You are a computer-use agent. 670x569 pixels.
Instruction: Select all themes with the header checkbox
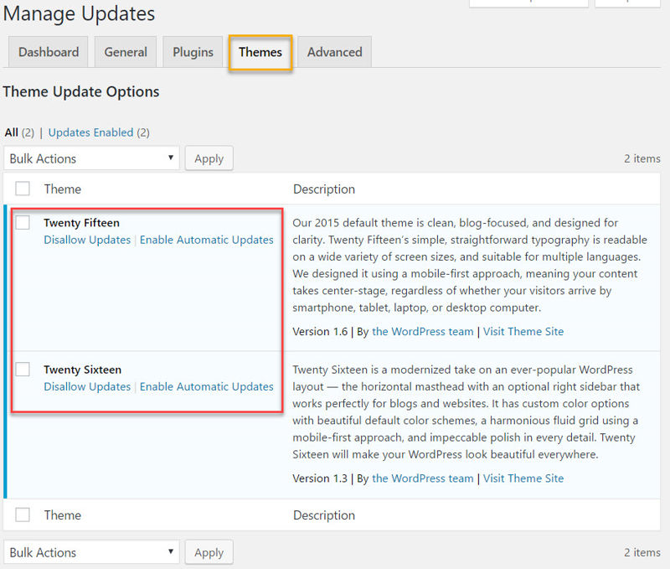click(x=23, y=188)
